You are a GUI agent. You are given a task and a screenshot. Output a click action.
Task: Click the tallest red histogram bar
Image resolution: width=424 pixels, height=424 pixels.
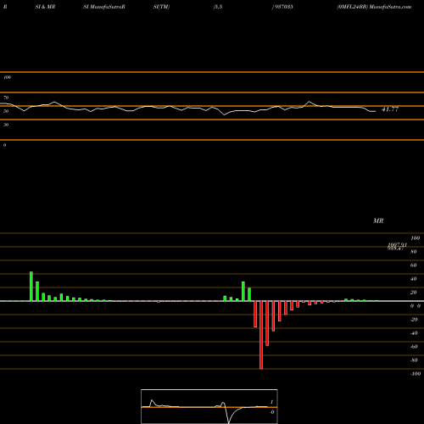click(261, 335)
